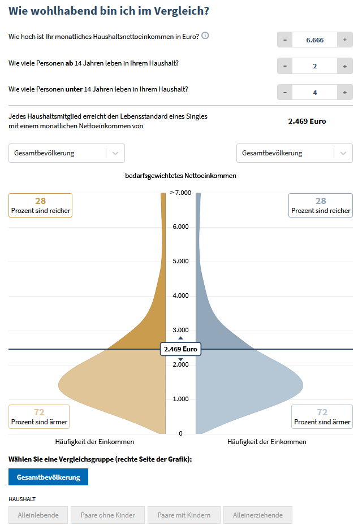Screen dimensions: 358x526
Task: Open right Gesamtbevölkerung dropdown
Action: click(294, 153)
